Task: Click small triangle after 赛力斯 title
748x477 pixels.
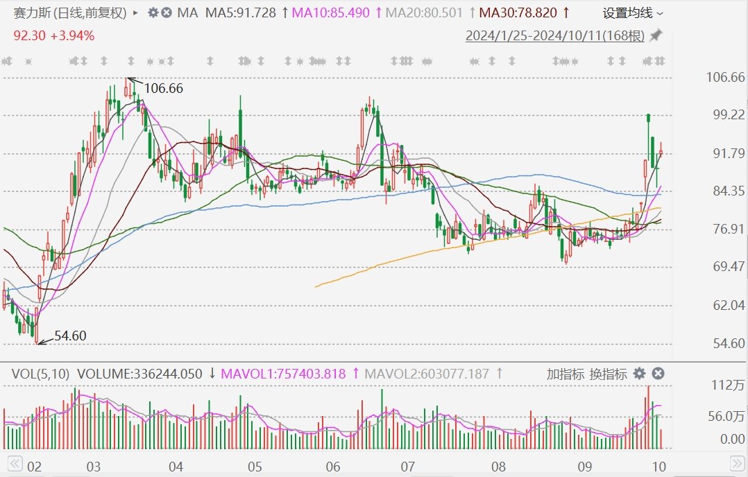Action: point(135,12)
